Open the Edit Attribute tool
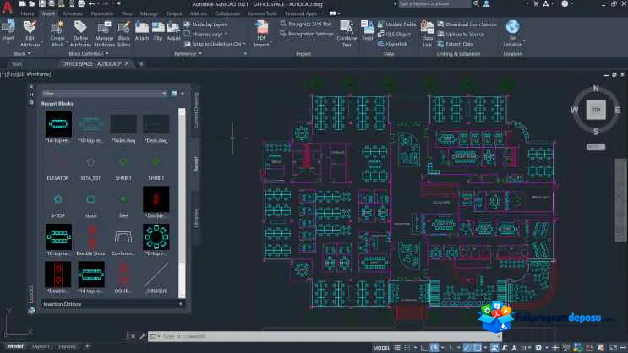The image size is (628, 353). pyautogui.click(x=30, y=33)
